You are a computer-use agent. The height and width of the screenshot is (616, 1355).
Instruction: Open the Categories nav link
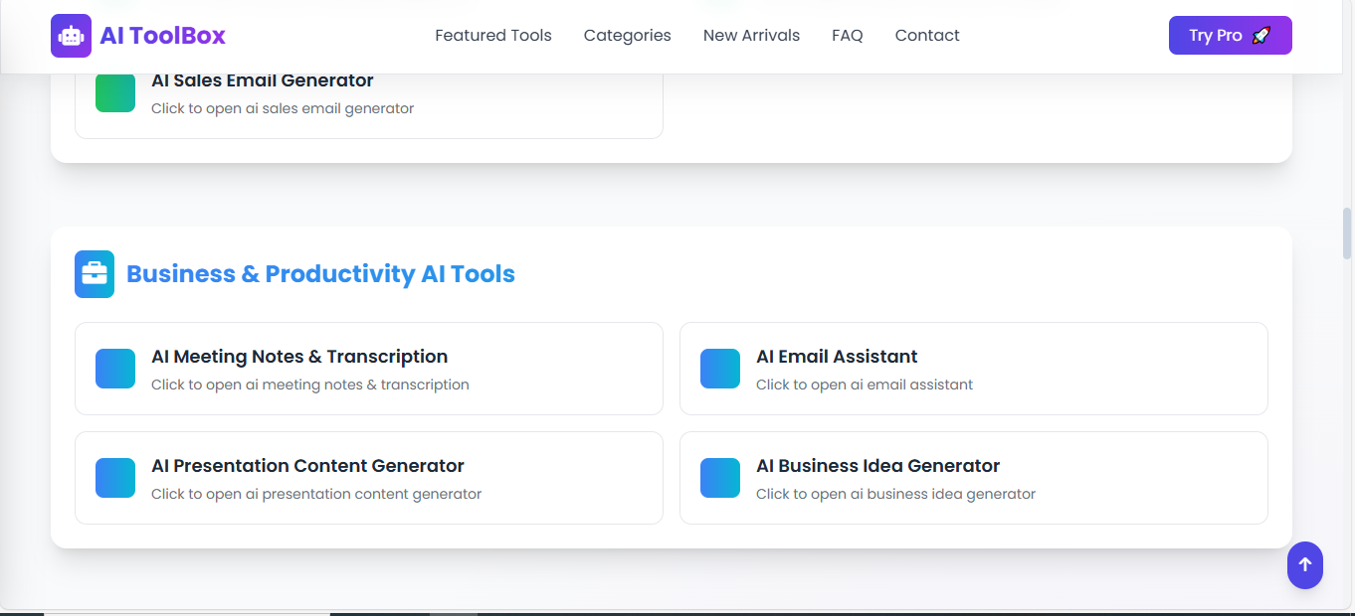tap(628, 36)
